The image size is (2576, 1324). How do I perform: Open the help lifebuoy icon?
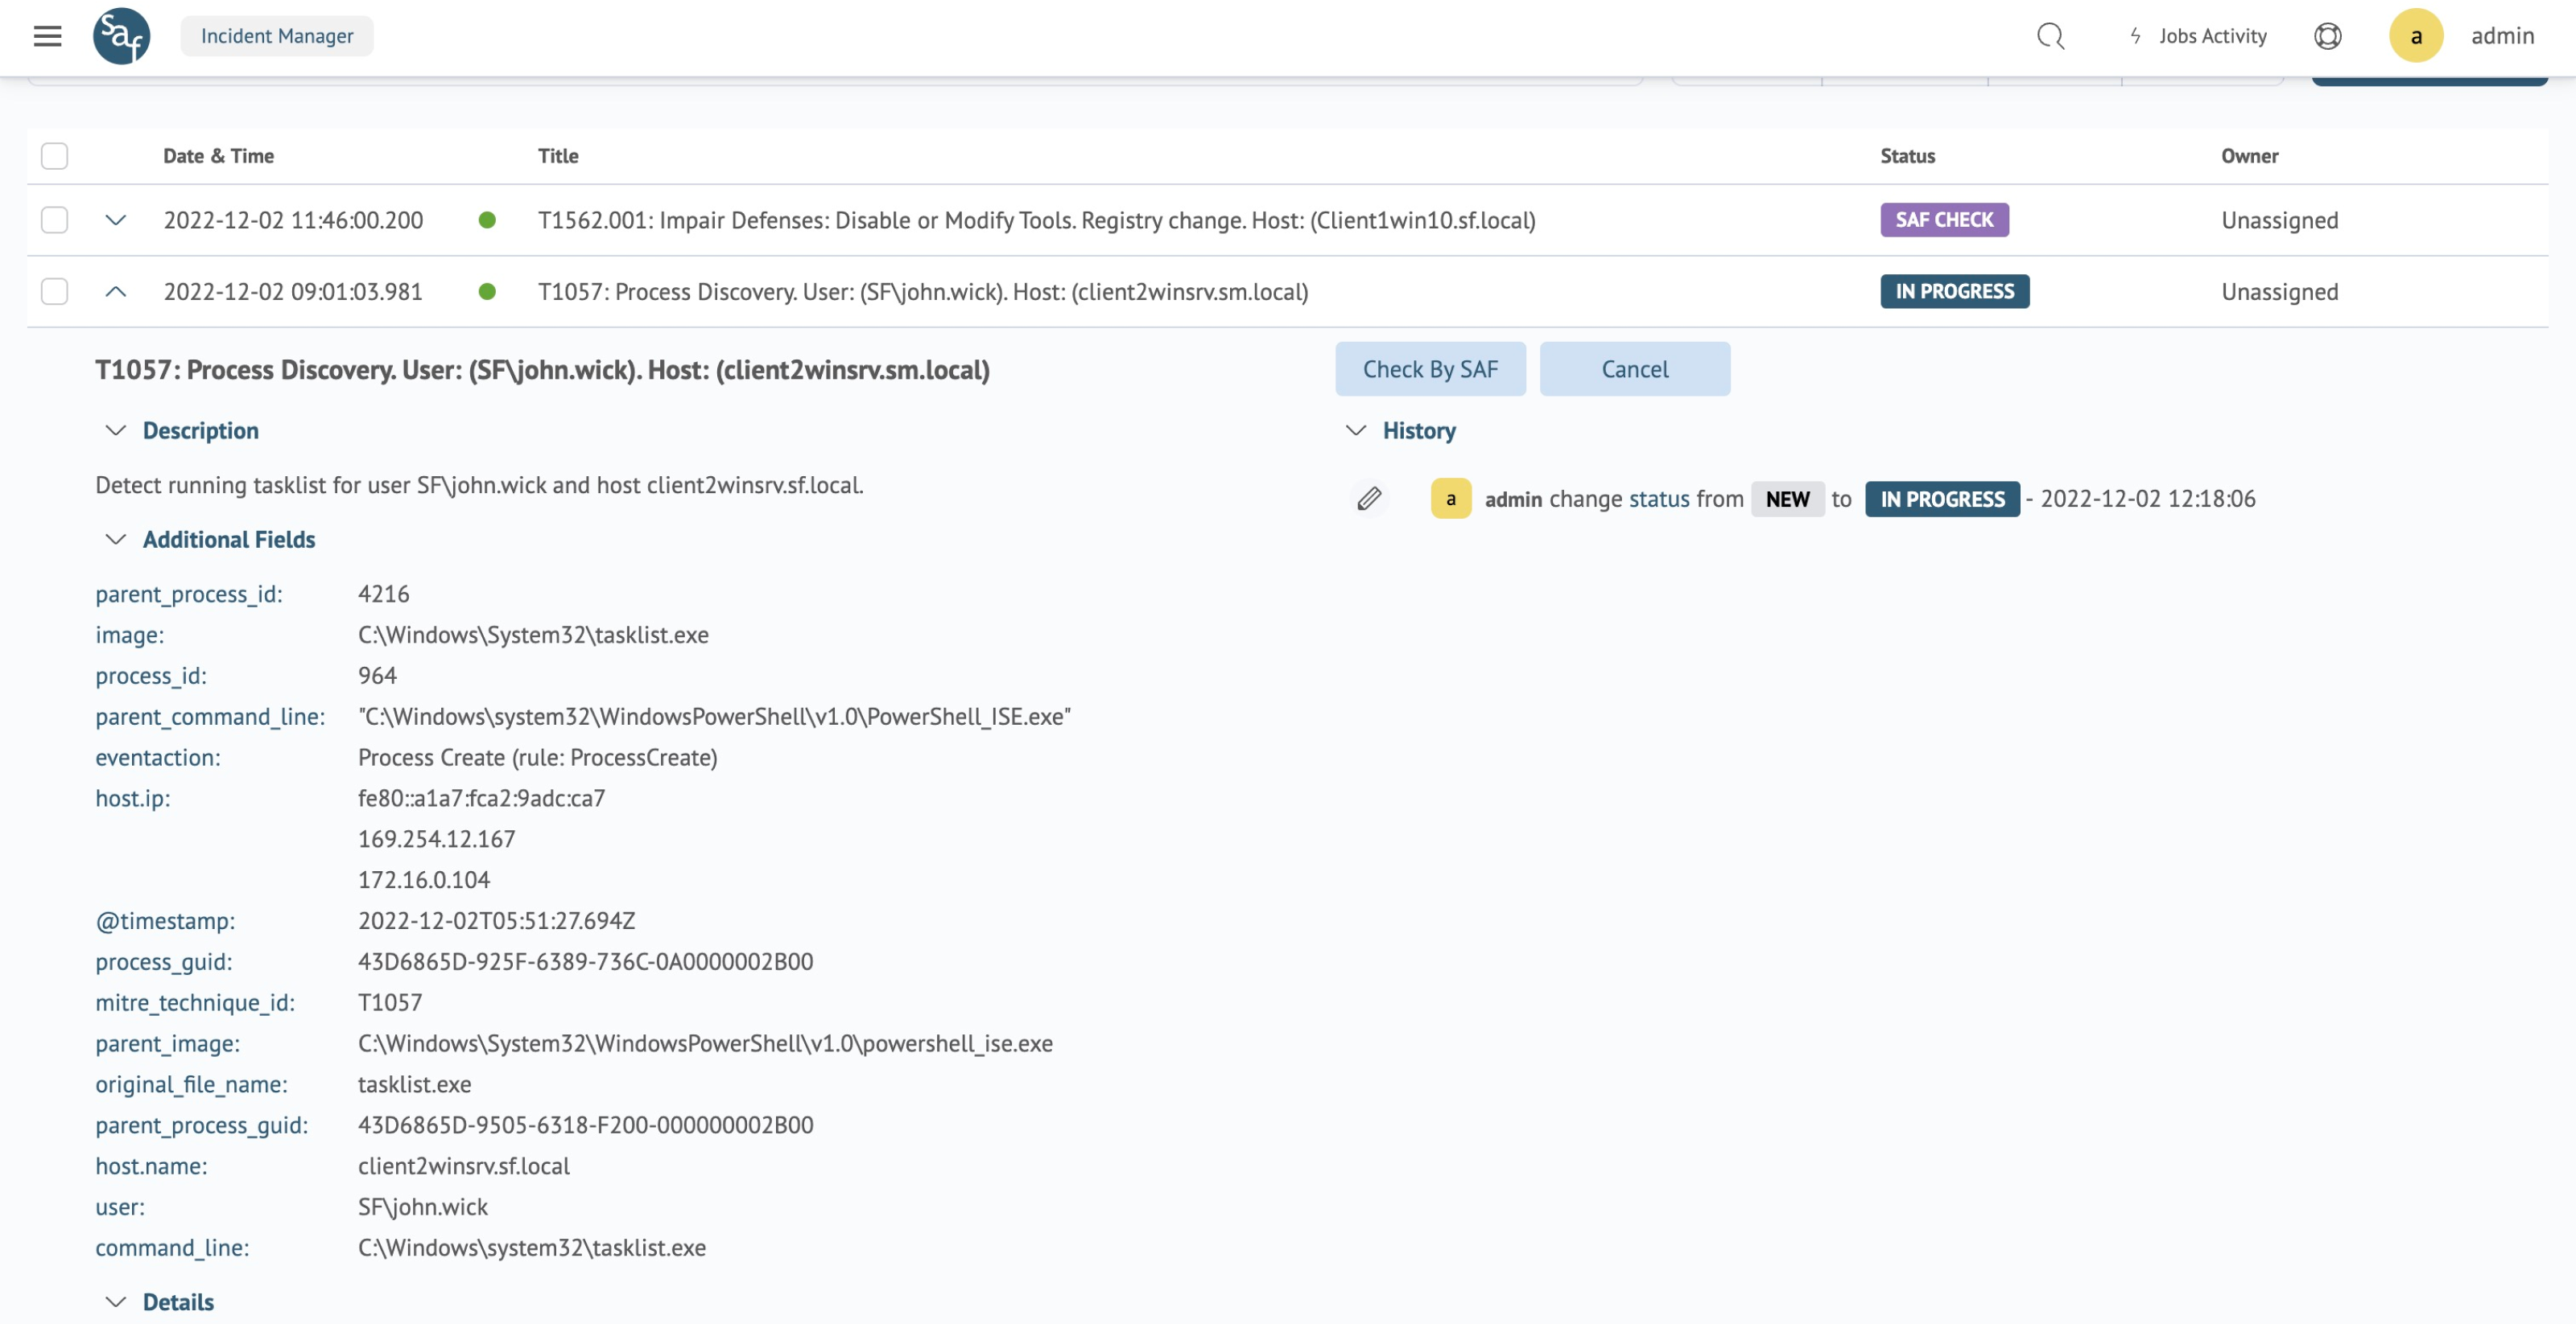[2327, 36]
